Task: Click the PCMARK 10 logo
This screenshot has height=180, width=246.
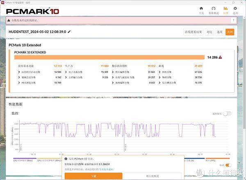Action: 32,11
